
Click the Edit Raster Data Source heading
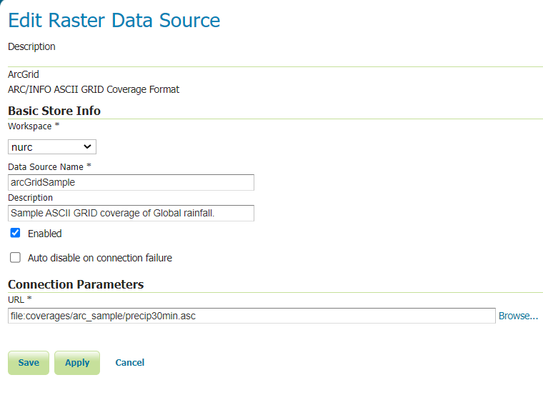[x=114, y=21]
